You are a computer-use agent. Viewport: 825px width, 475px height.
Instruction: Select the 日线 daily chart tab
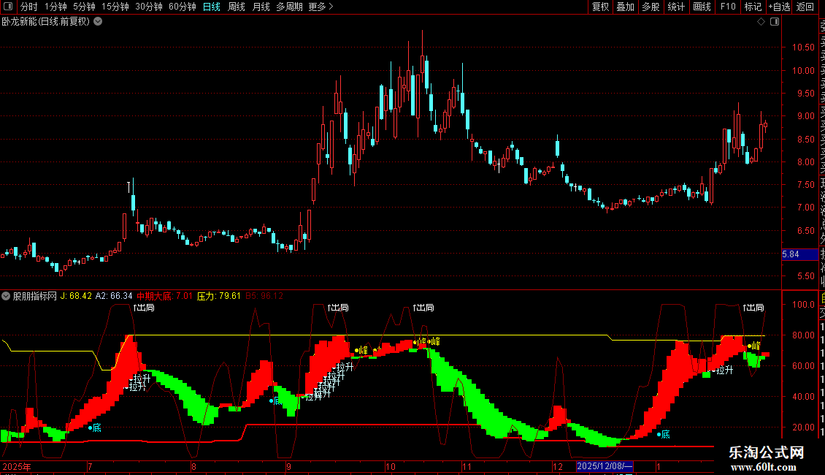tap(212, 7)
